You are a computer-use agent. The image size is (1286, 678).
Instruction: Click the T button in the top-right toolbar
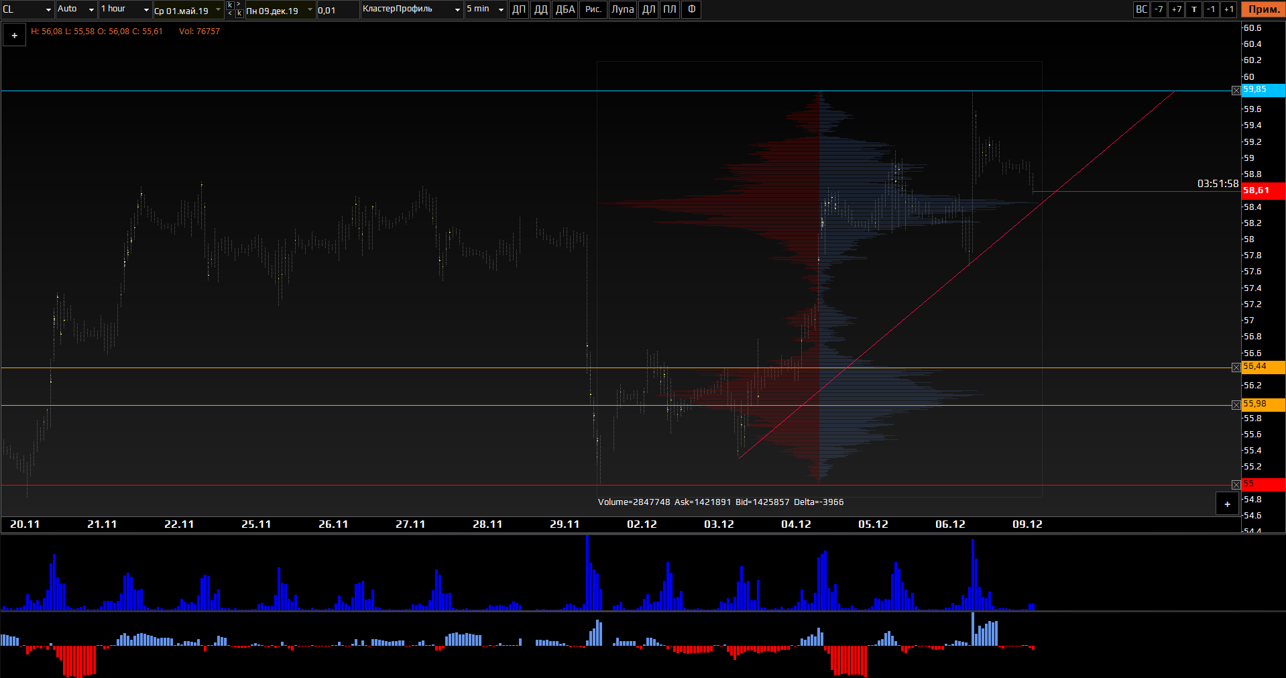(x=1193, y=9)
